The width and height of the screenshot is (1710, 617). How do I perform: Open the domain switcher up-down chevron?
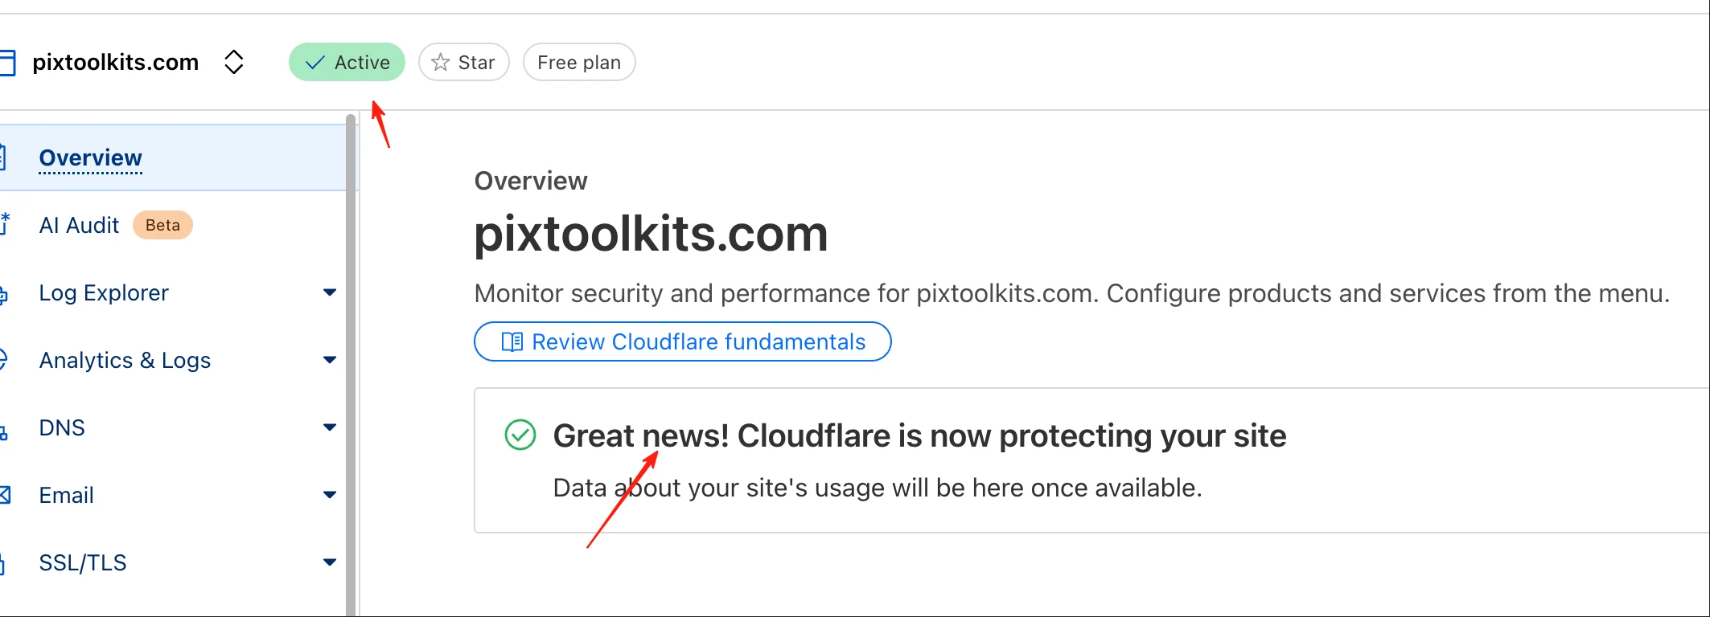(233, 62)
